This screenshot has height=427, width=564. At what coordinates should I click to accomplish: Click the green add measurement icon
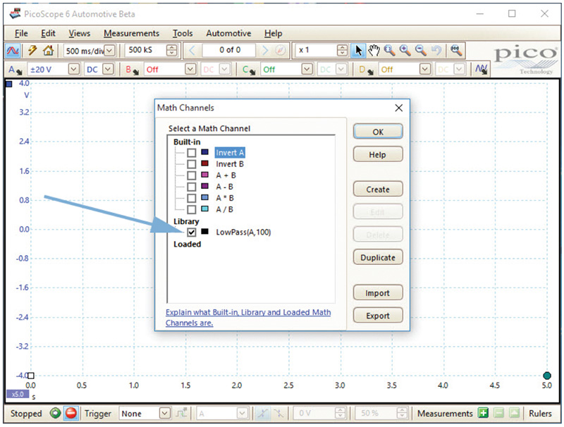483,414
